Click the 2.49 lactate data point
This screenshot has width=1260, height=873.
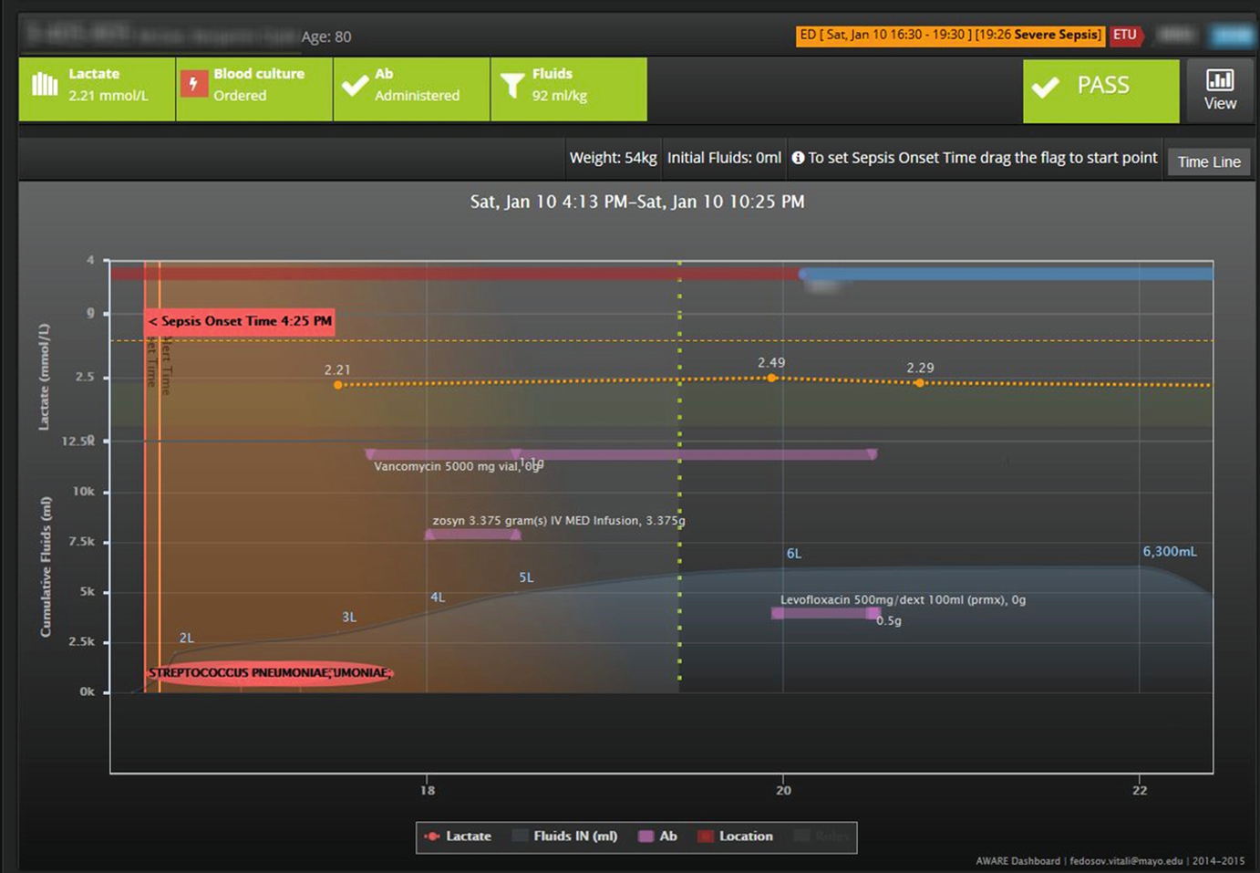tap(771, 378)
